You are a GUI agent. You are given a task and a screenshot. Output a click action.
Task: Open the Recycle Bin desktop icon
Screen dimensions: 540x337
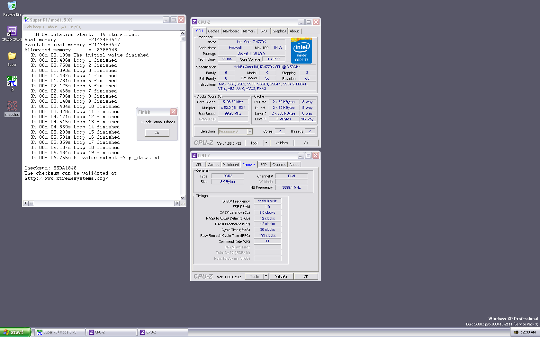pyautogui.click(x=12, y=9)
